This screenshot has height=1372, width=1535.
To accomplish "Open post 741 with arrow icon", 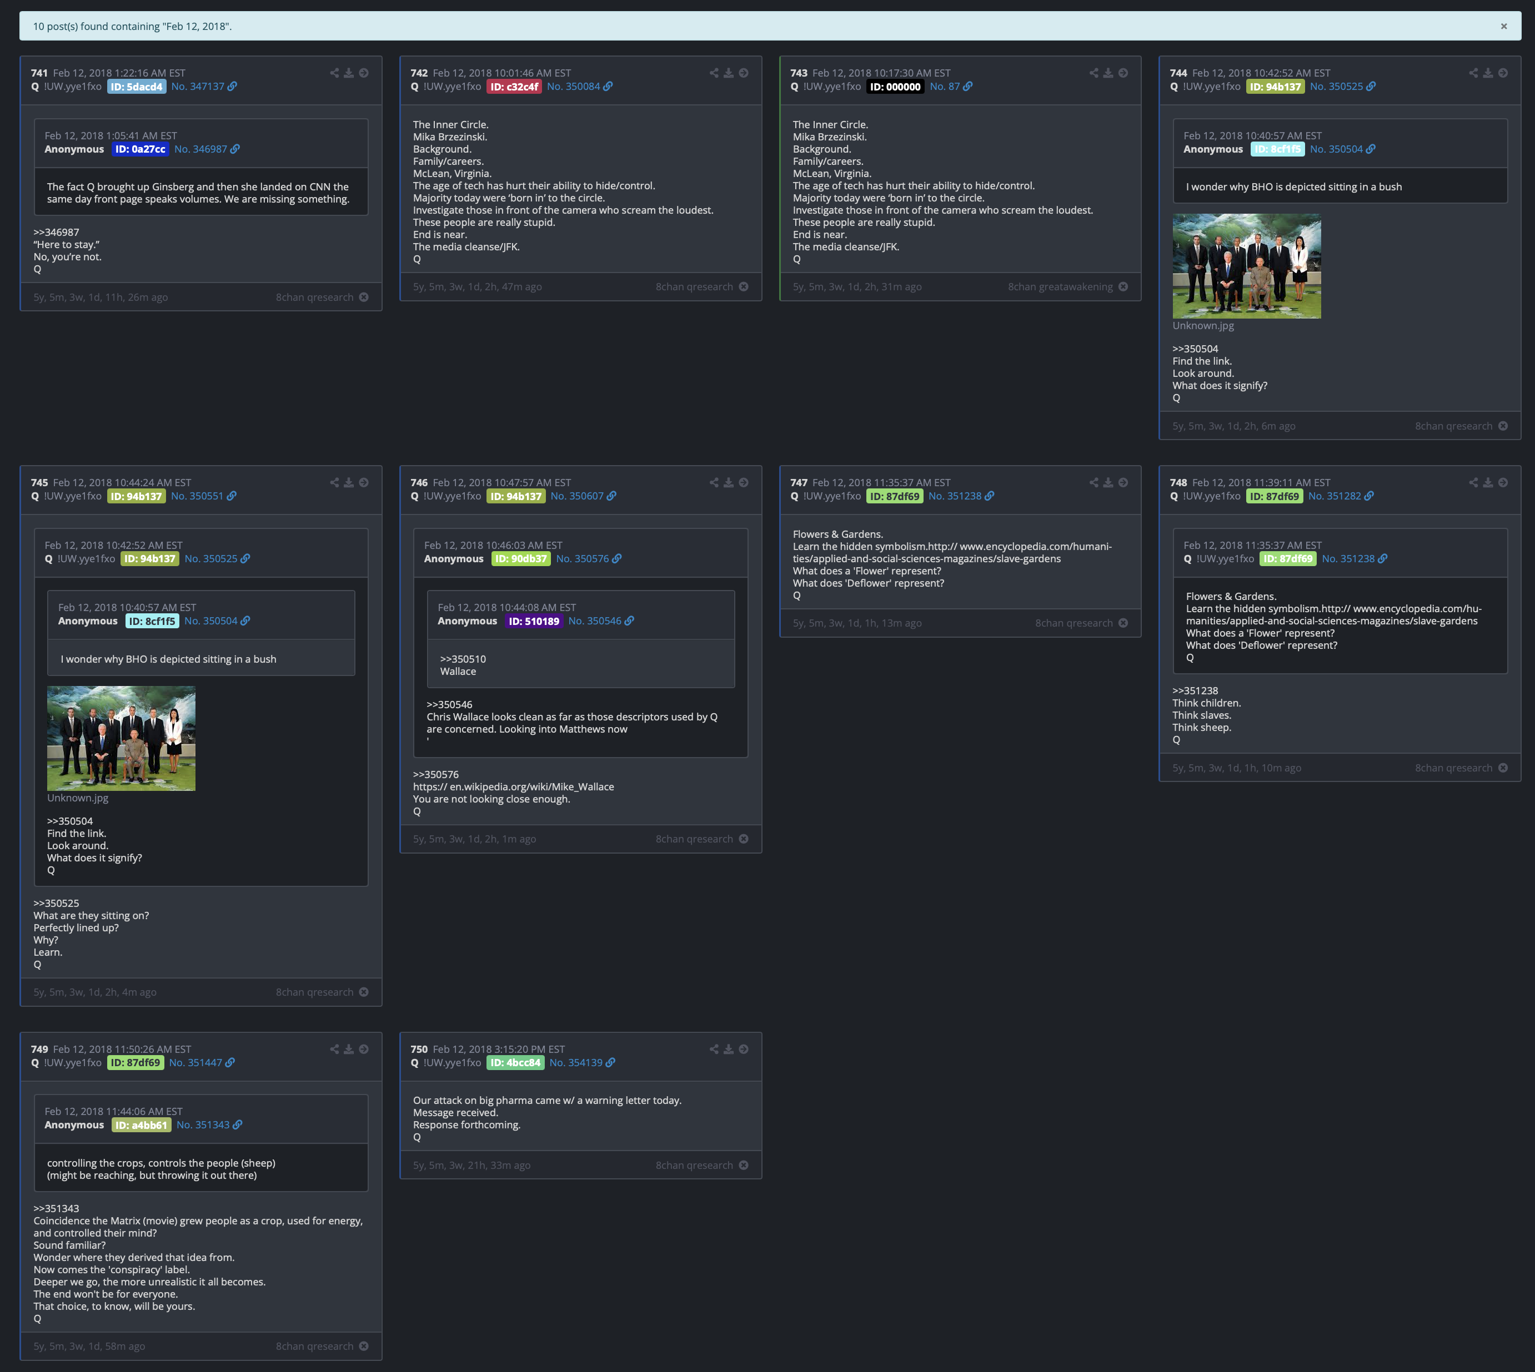I will point(364,73).
